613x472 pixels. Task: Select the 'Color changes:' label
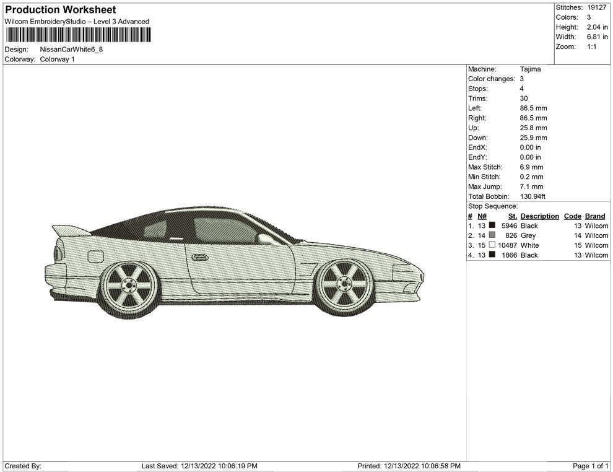pos(492,79)
